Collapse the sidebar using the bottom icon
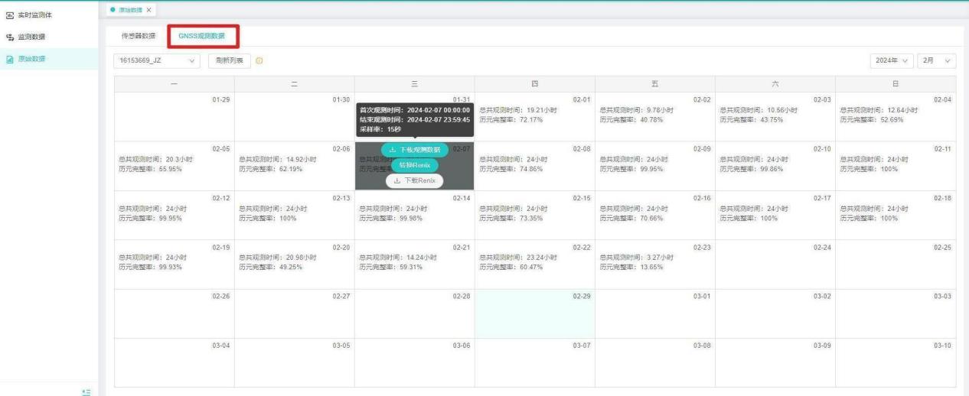Screen dimensions: 969x396 tap(86, 391)
